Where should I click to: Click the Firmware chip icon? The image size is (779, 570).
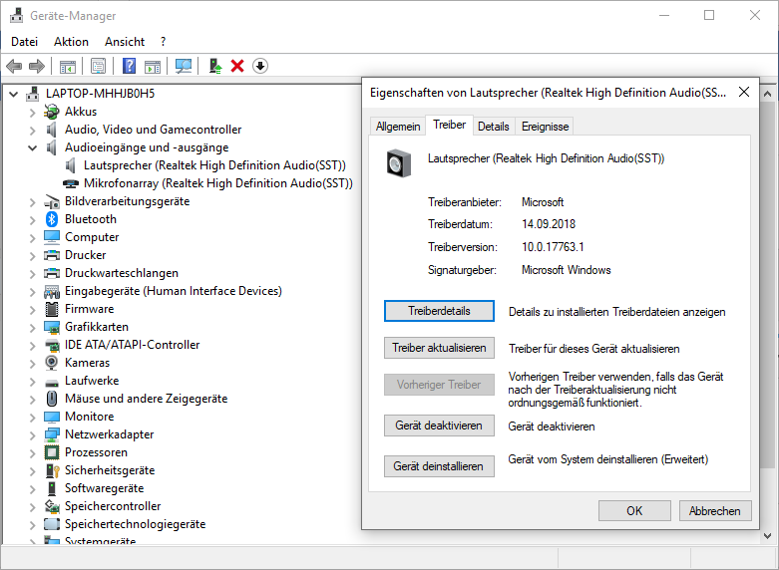point(52,309)
